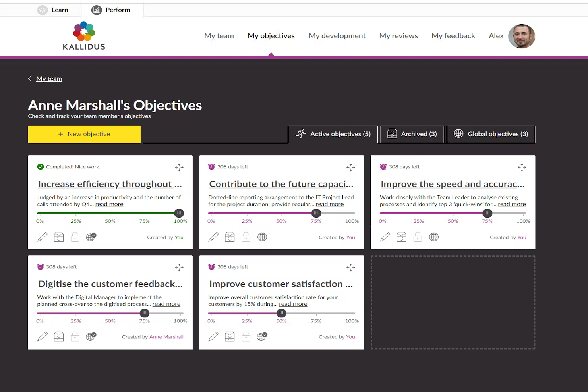Open Alex's profile picture
Image resolution: width=588 pixels, height=392 pixels.
point(522,36)
